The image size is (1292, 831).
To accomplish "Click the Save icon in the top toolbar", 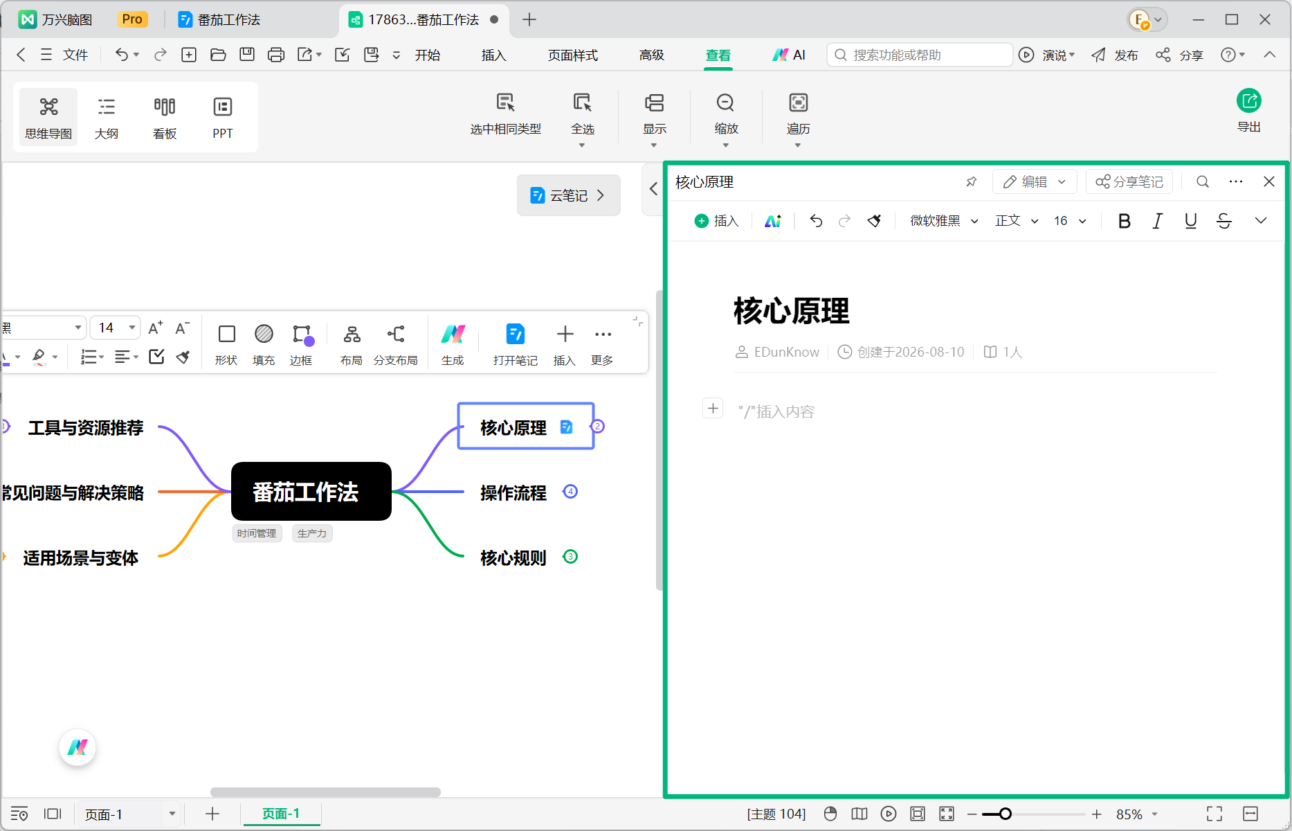I will (247, 55).
